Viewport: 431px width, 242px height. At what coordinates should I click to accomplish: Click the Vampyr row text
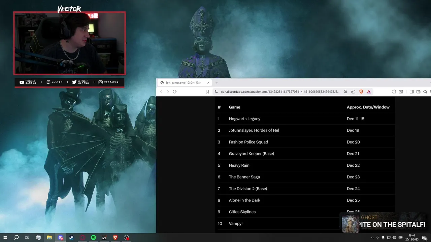click(x=236, y=224)
